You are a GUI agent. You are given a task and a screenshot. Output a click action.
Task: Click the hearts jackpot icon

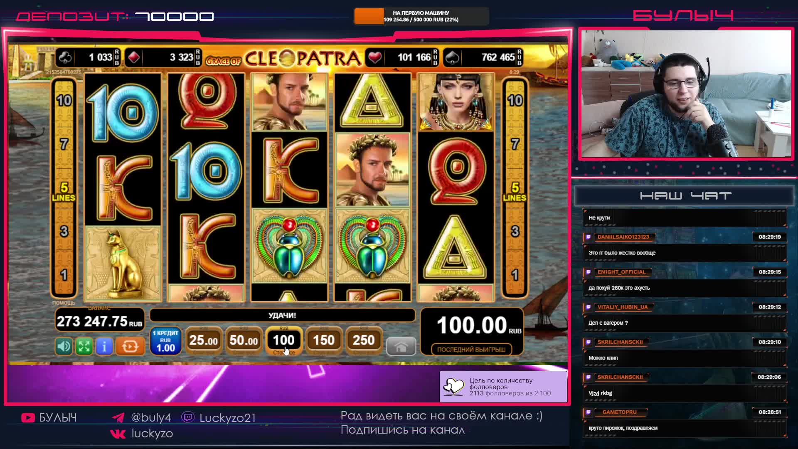[x=375, y=57]
